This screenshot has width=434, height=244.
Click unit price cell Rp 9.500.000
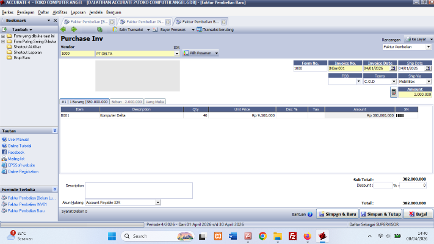tap(242, 116)
